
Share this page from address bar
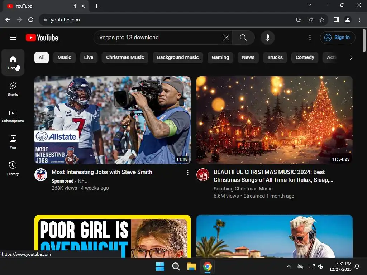(310, 20)
